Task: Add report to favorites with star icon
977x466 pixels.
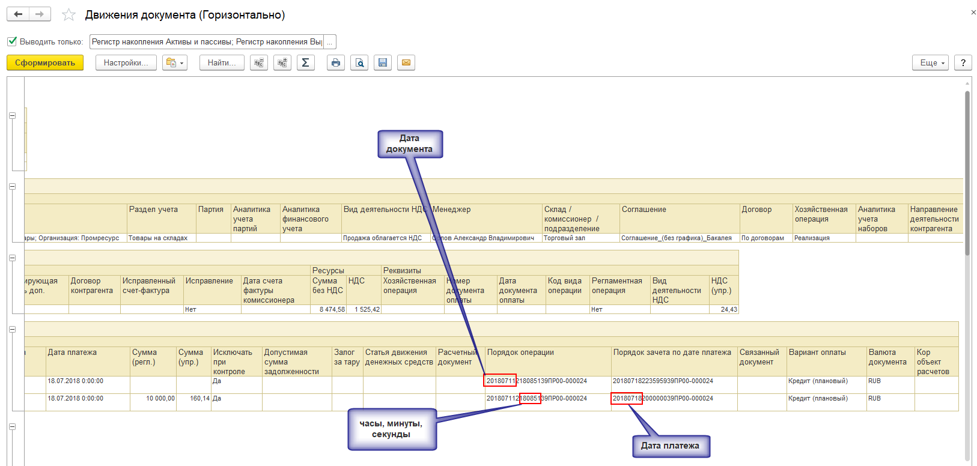Action: point(69,15)
